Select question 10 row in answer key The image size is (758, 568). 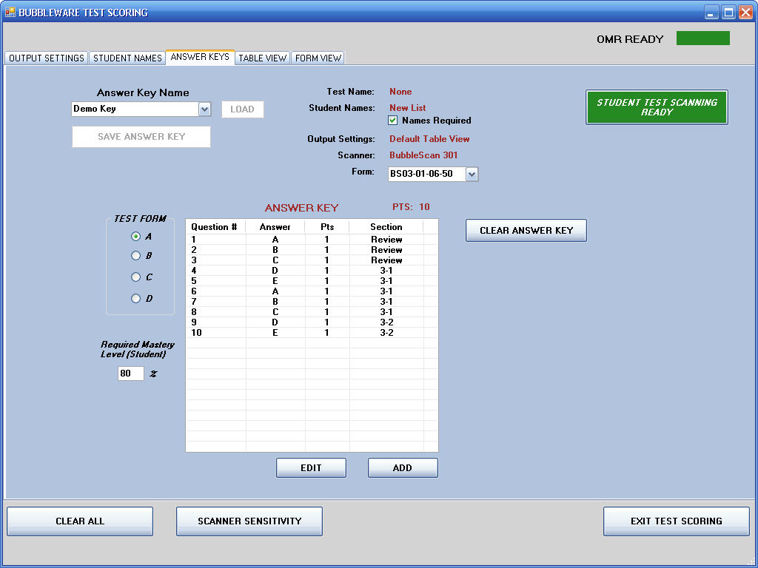tap(312, 333)
